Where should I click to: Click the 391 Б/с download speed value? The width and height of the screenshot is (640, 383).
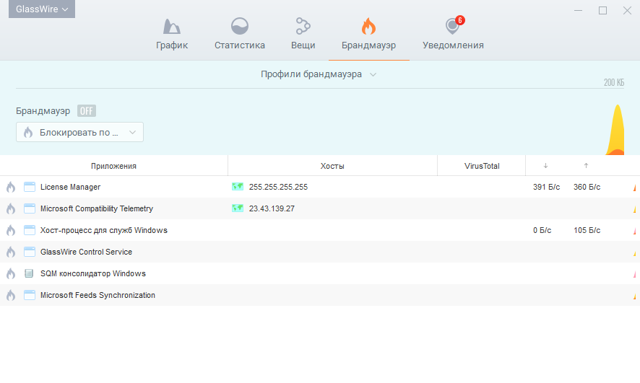[x=546, y=187]
